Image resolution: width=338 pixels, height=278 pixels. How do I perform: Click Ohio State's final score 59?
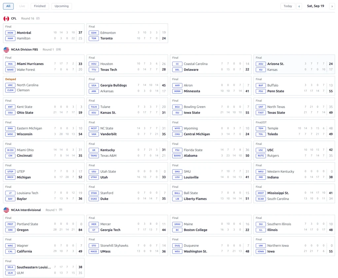tap(80, 113)
